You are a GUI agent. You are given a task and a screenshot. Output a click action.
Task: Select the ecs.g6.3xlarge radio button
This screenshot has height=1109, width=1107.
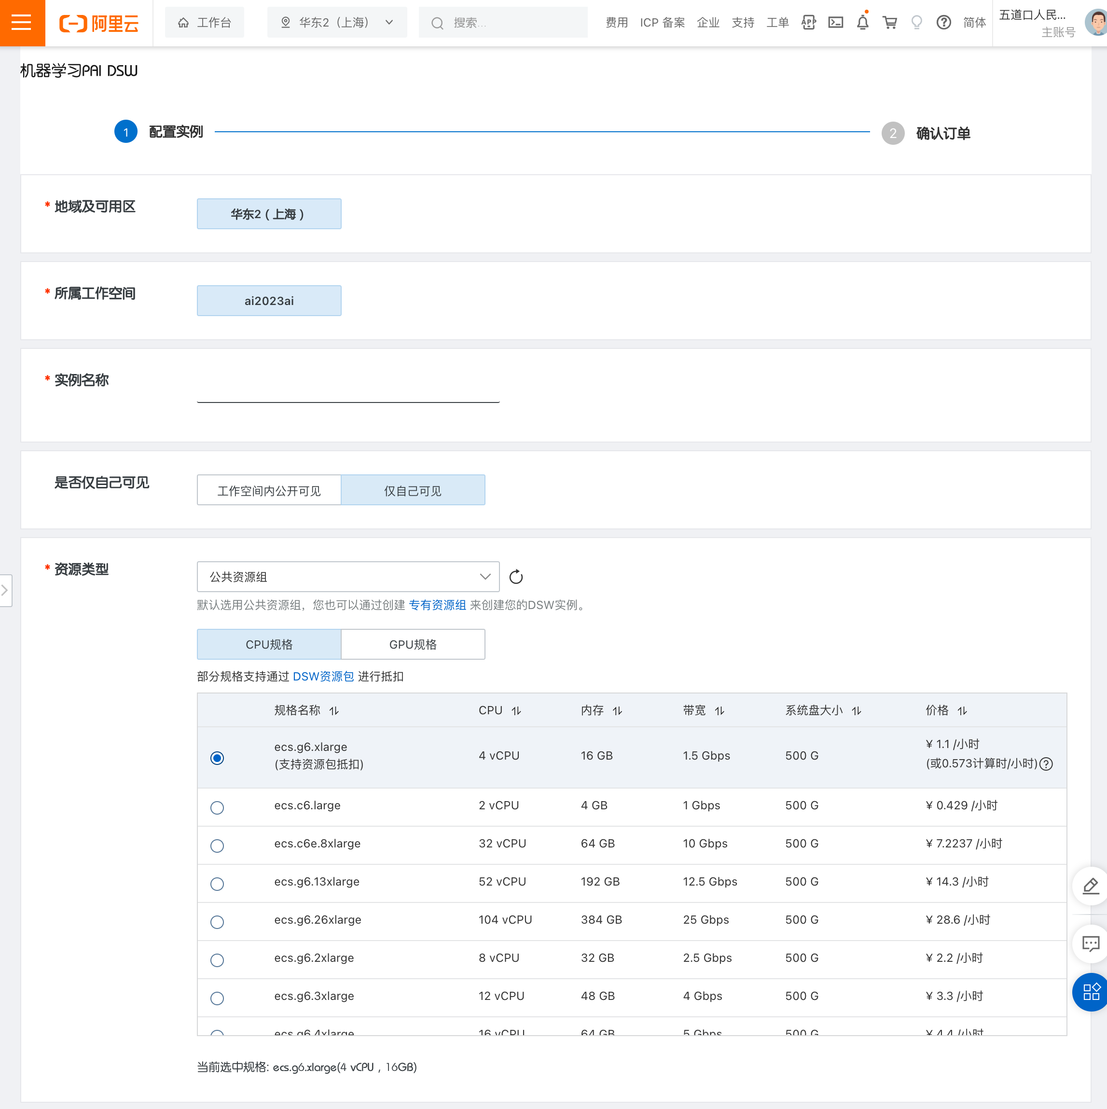pos(217,999)
